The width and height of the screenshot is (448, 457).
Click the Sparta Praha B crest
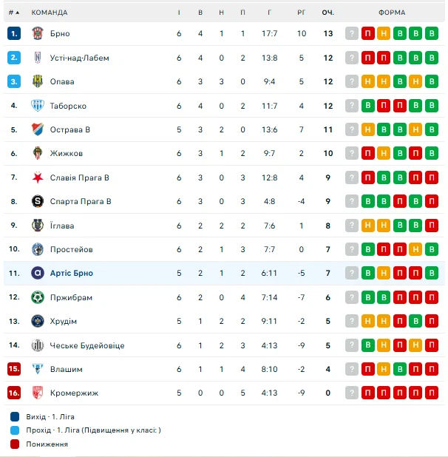(38, 201)
